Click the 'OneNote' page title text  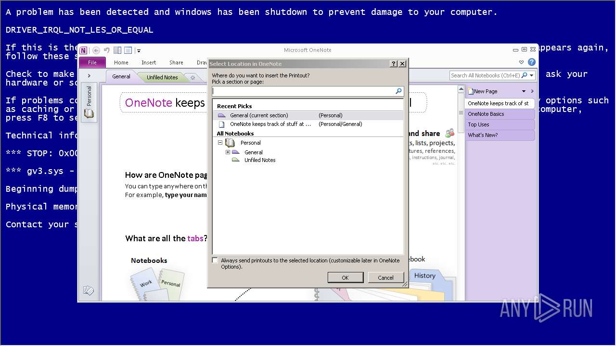[x=148, y=103]
